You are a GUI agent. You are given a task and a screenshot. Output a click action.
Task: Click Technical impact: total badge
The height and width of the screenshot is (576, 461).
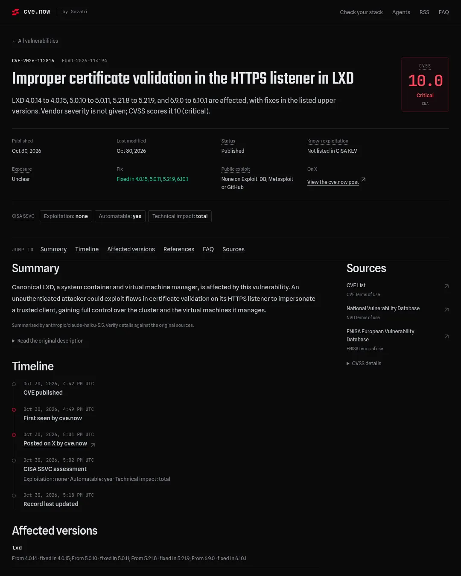pyautogui.click(x=180, y=216)
